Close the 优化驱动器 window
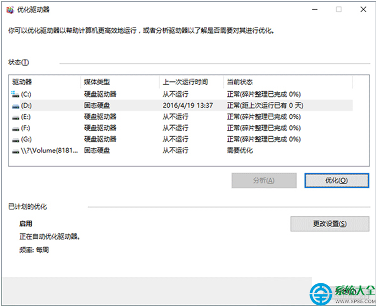This screenshot has width=377, height=307. pyautogui.click(x=363, y=9)
